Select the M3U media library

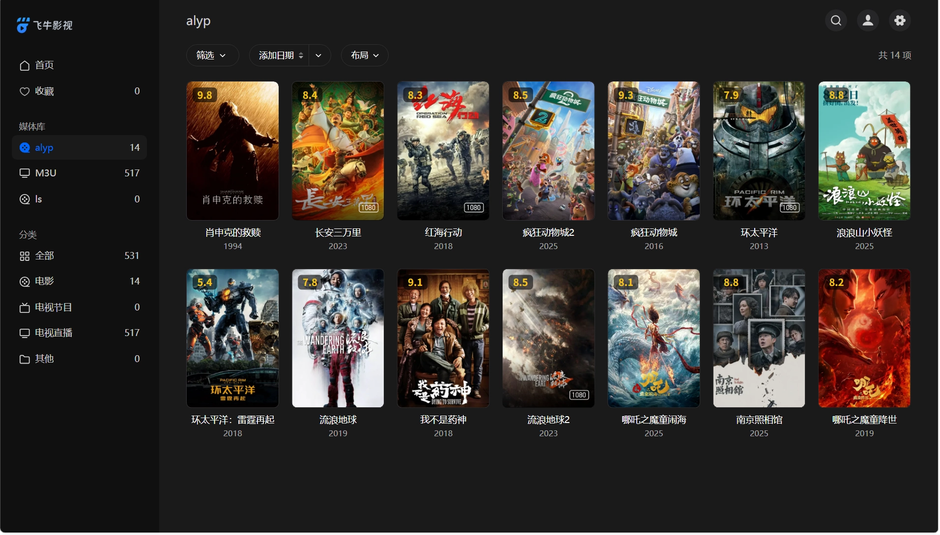[80, 173]
